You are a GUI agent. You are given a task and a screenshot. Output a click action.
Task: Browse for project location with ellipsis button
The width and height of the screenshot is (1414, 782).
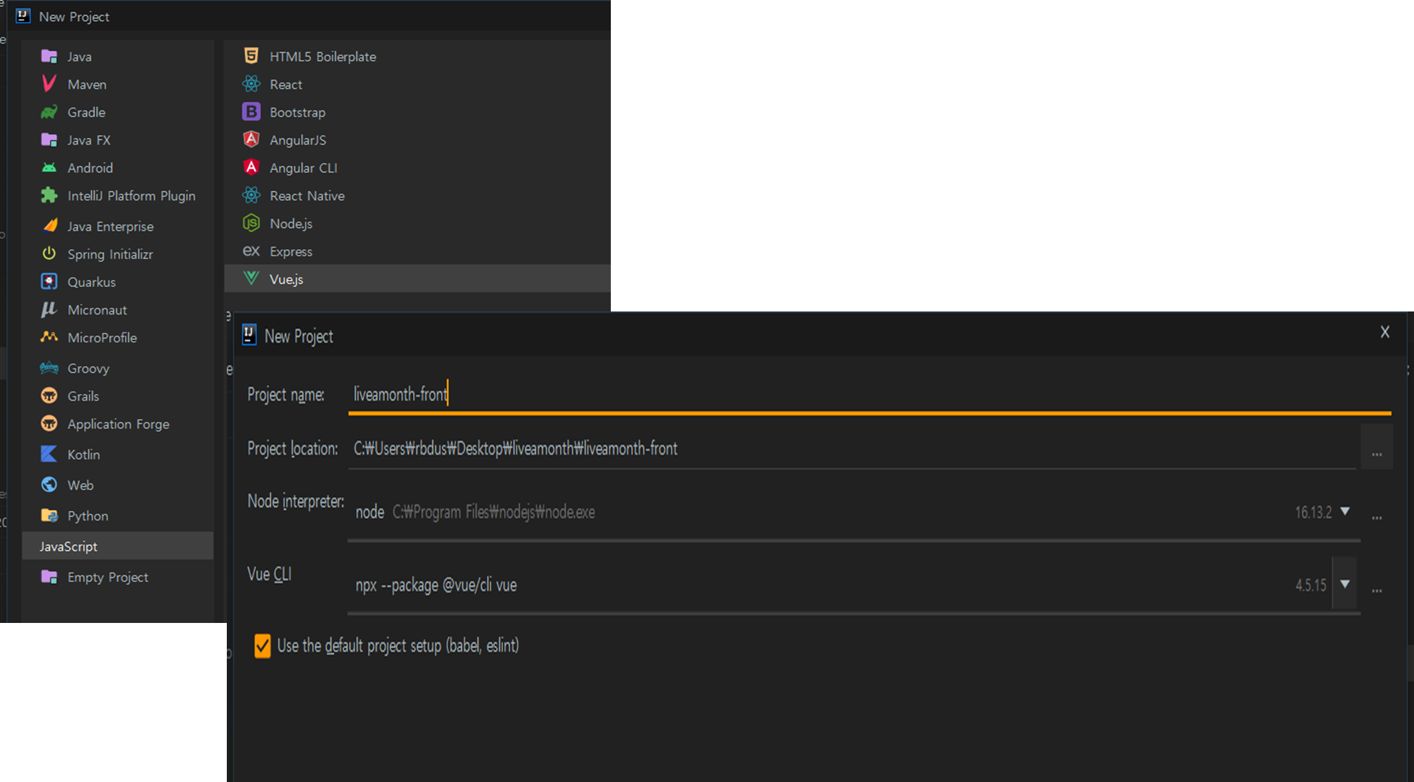[x=1377, y=449]
